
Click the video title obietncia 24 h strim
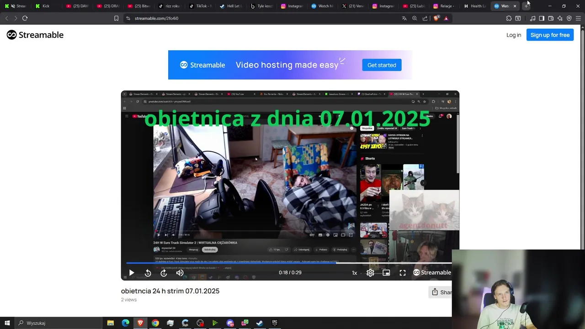click(170, 291)
